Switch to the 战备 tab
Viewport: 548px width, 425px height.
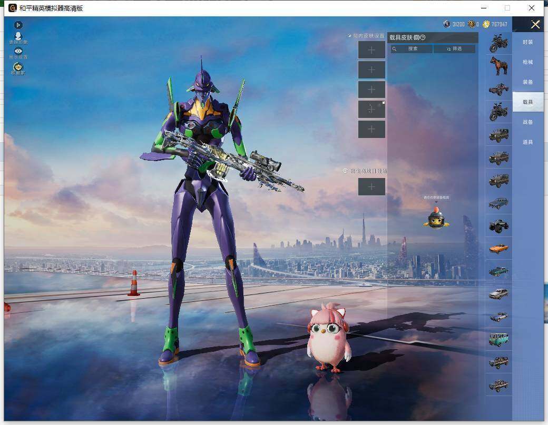(x=528, y=122)
